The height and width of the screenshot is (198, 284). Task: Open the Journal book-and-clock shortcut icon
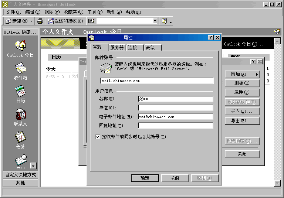[x=21, y=160]
